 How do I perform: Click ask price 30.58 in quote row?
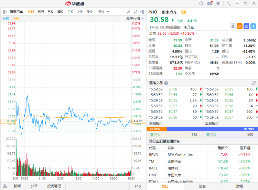pos(211,135)
